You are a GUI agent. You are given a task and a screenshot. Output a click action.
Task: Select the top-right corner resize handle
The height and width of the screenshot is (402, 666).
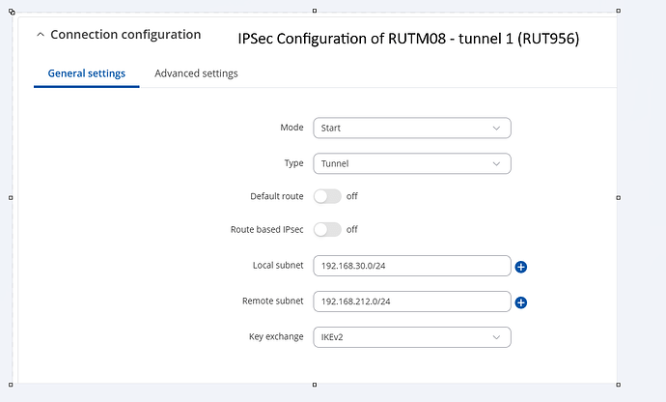point(619,13)
